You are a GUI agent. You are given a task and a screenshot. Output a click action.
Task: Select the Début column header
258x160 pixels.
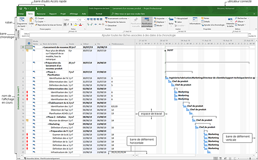coord(90,42)
